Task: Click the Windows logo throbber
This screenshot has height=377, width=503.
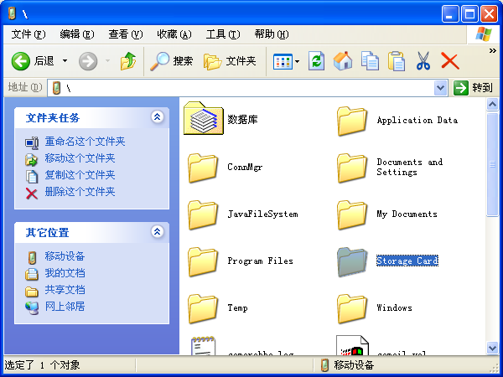Action: coord(484,34)
